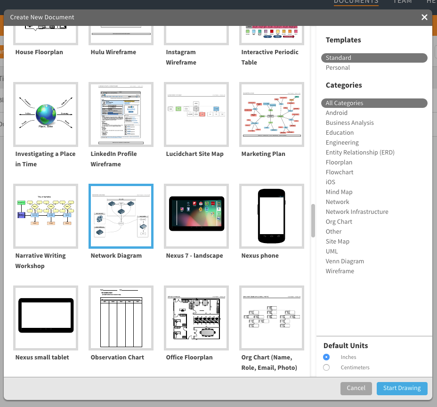This screenshot has height=407, width=437.
Task: Filter by Entity Relationship (ERD) category
Action: pyautogui.click(x=360, y=153)
